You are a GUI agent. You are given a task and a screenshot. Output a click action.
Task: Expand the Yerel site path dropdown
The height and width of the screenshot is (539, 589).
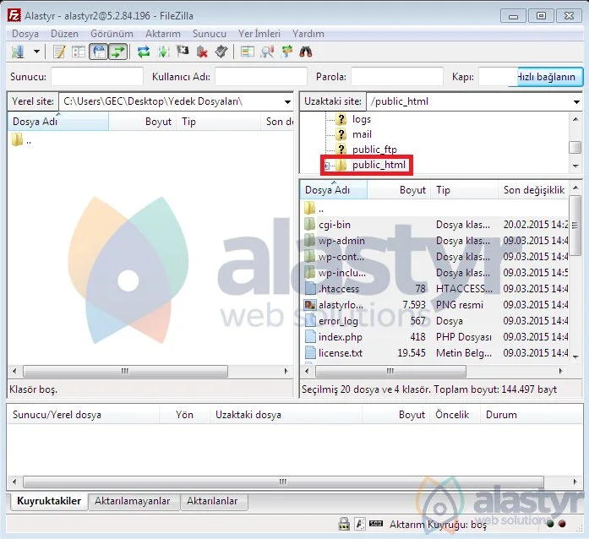(x=286, y=101)
